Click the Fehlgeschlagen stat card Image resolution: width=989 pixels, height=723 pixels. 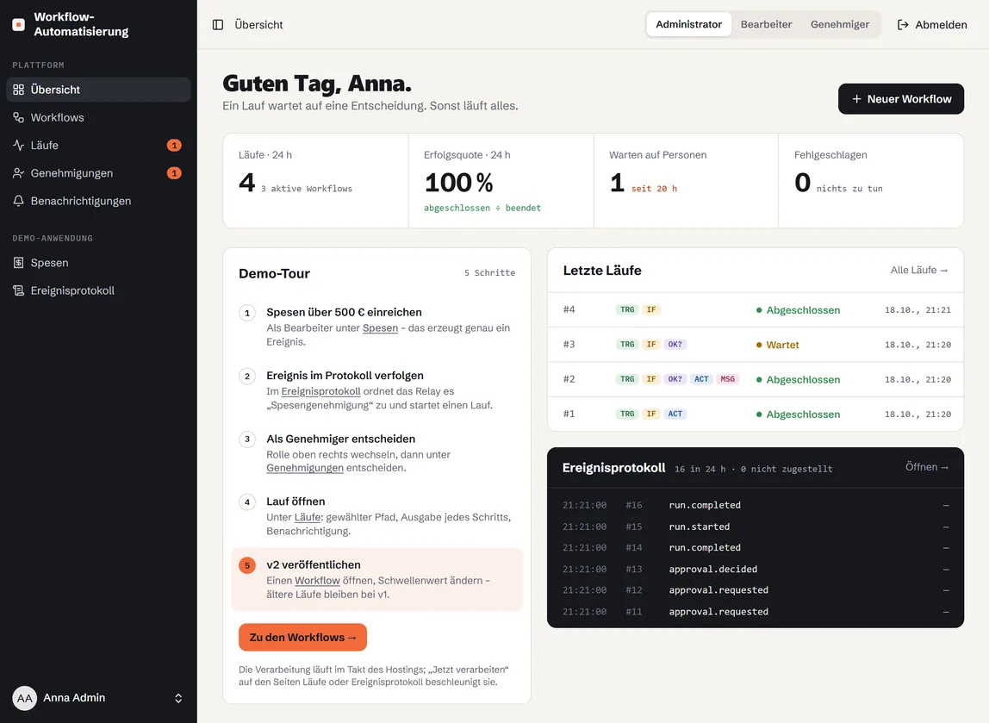pos(871,180)
